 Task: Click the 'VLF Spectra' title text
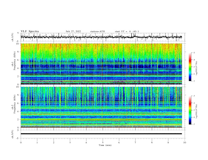[30, 31]
